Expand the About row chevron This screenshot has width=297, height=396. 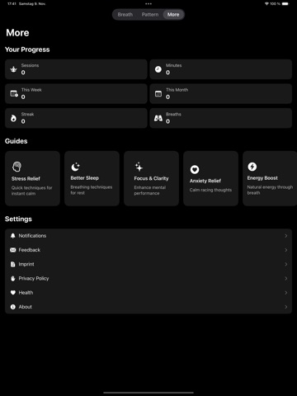(286, 307)
